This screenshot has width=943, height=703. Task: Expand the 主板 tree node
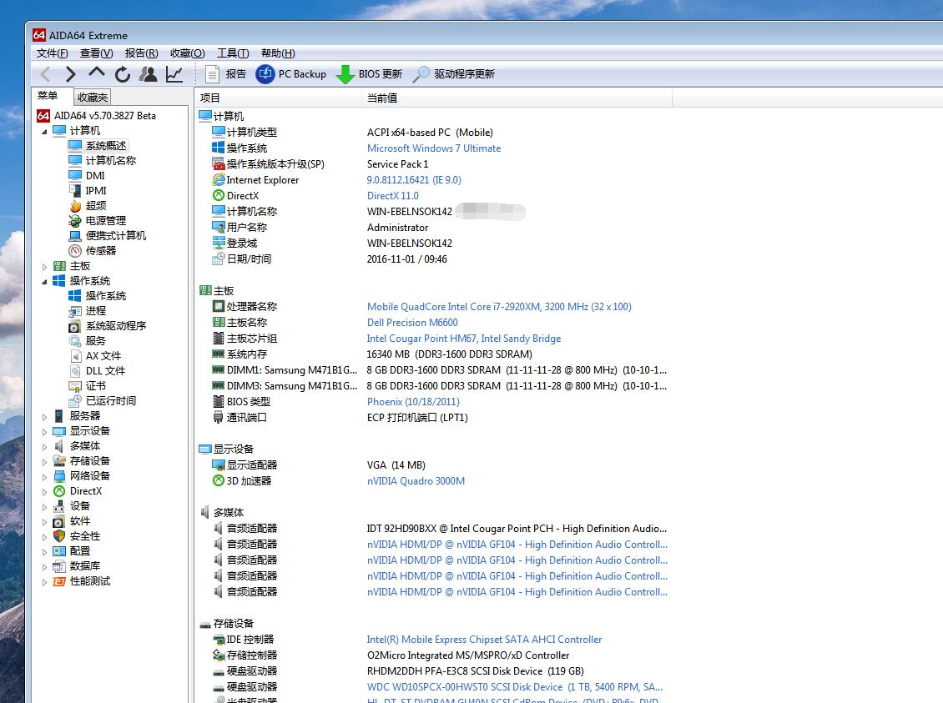click(x=43, y=265)
